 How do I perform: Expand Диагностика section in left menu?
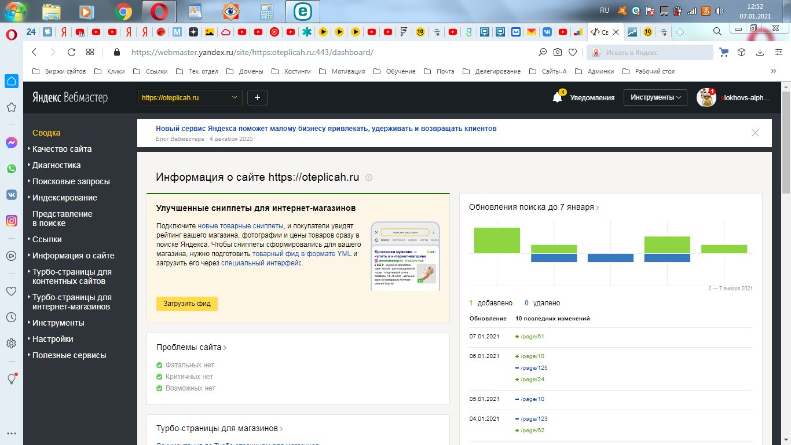(x=56, y=165)
